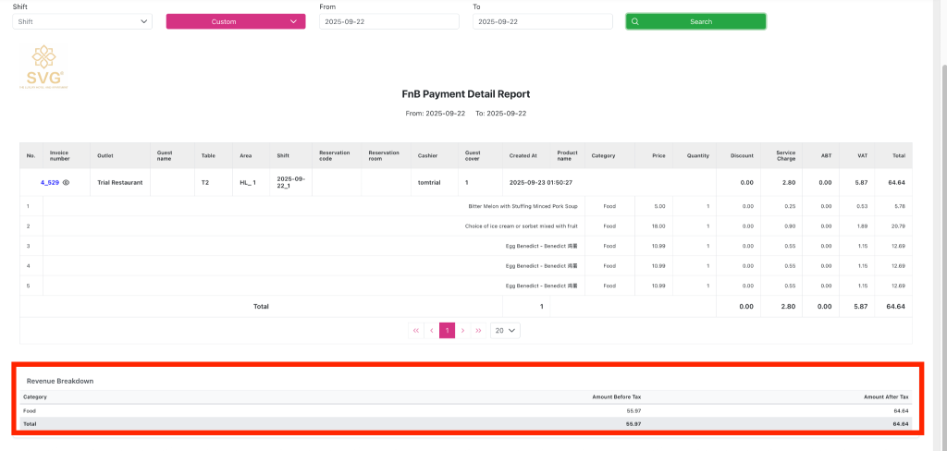947x451 pixels.
Task: Click the search magnifier icon
Action: 635,21
